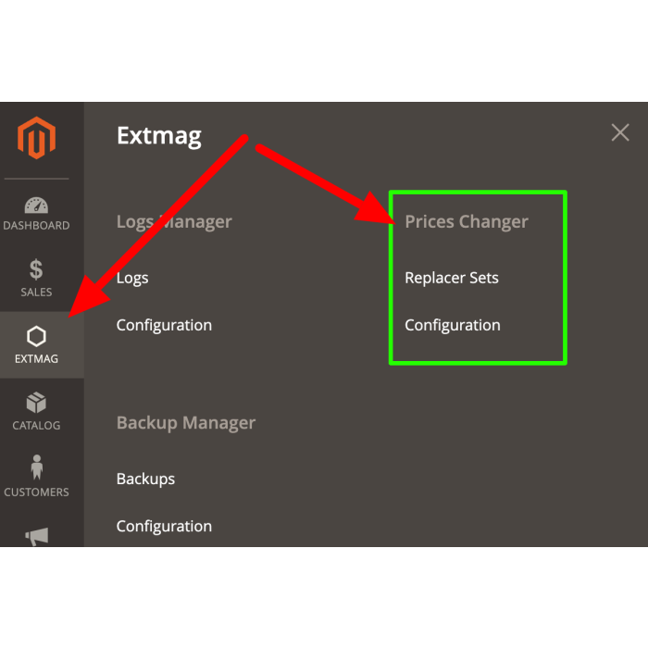648x648 pixels.
Task: Open the Marketing megaphone sidebar icon
Action: pyautogui.click(x=37, y=536)
